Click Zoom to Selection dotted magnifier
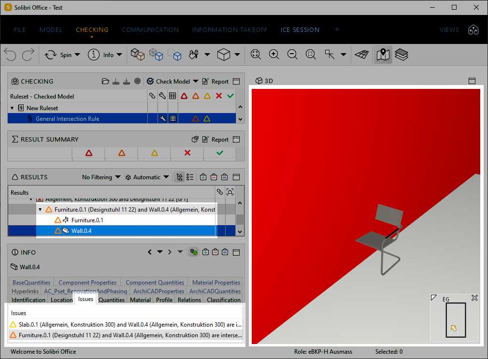 click(311, 54)
